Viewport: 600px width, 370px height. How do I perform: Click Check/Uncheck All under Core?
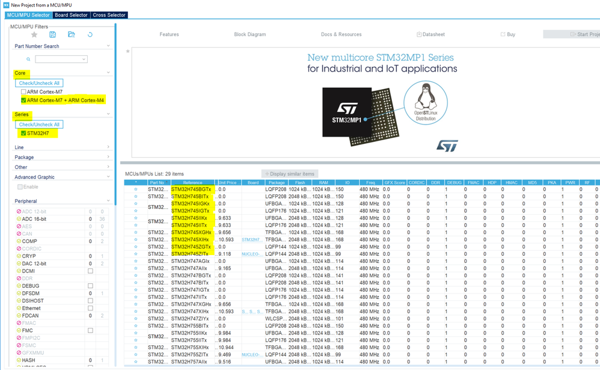tap(39, 83)
